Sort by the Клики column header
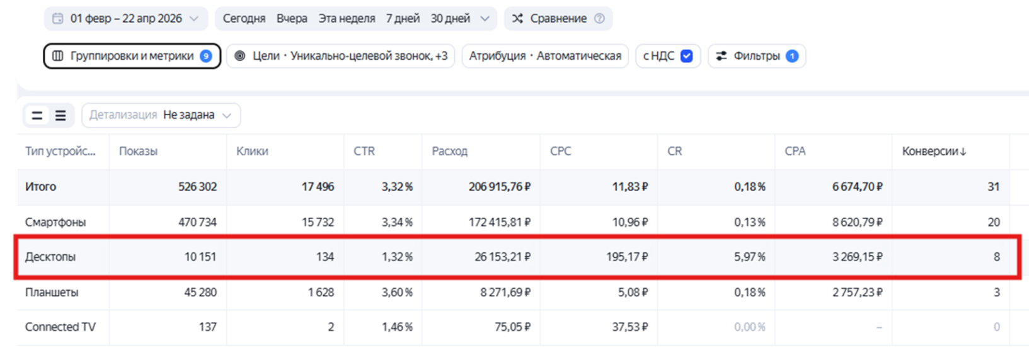This screenshot has height=363, width=1029. pyautogui.click(x=252, y=152)
